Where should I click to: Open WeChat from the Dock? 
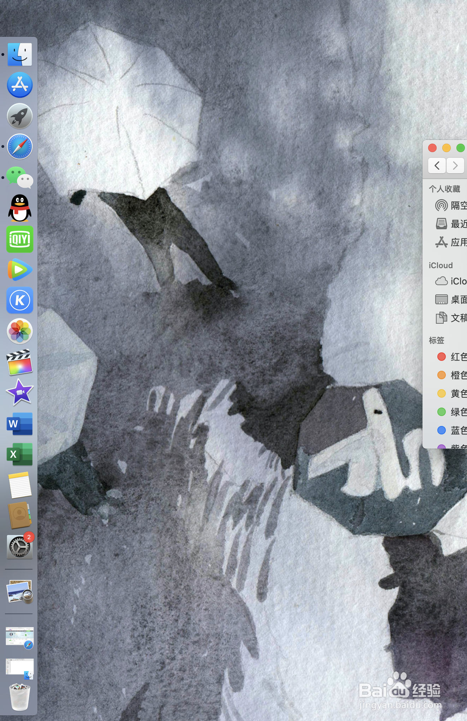point(20,177)
